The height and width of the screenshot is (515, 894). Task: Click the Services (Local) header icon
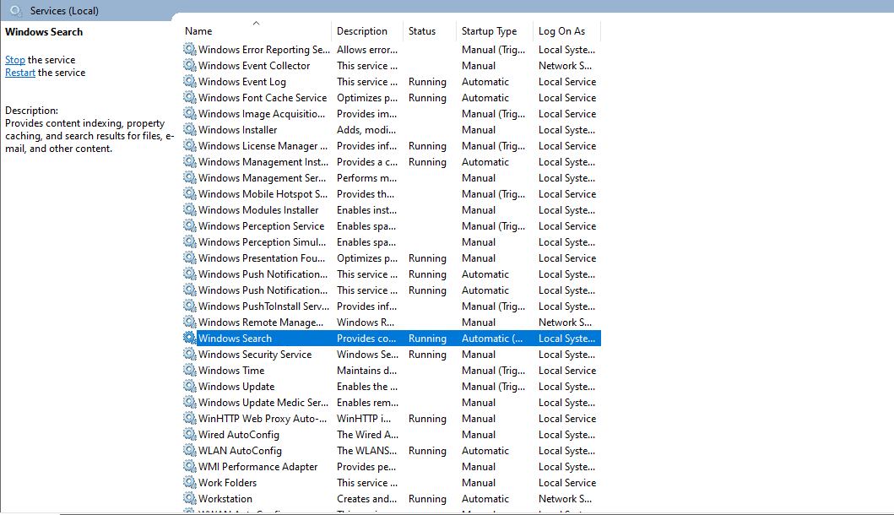pos(16,10)
